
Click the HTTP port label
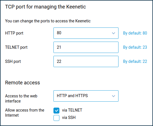14,33
